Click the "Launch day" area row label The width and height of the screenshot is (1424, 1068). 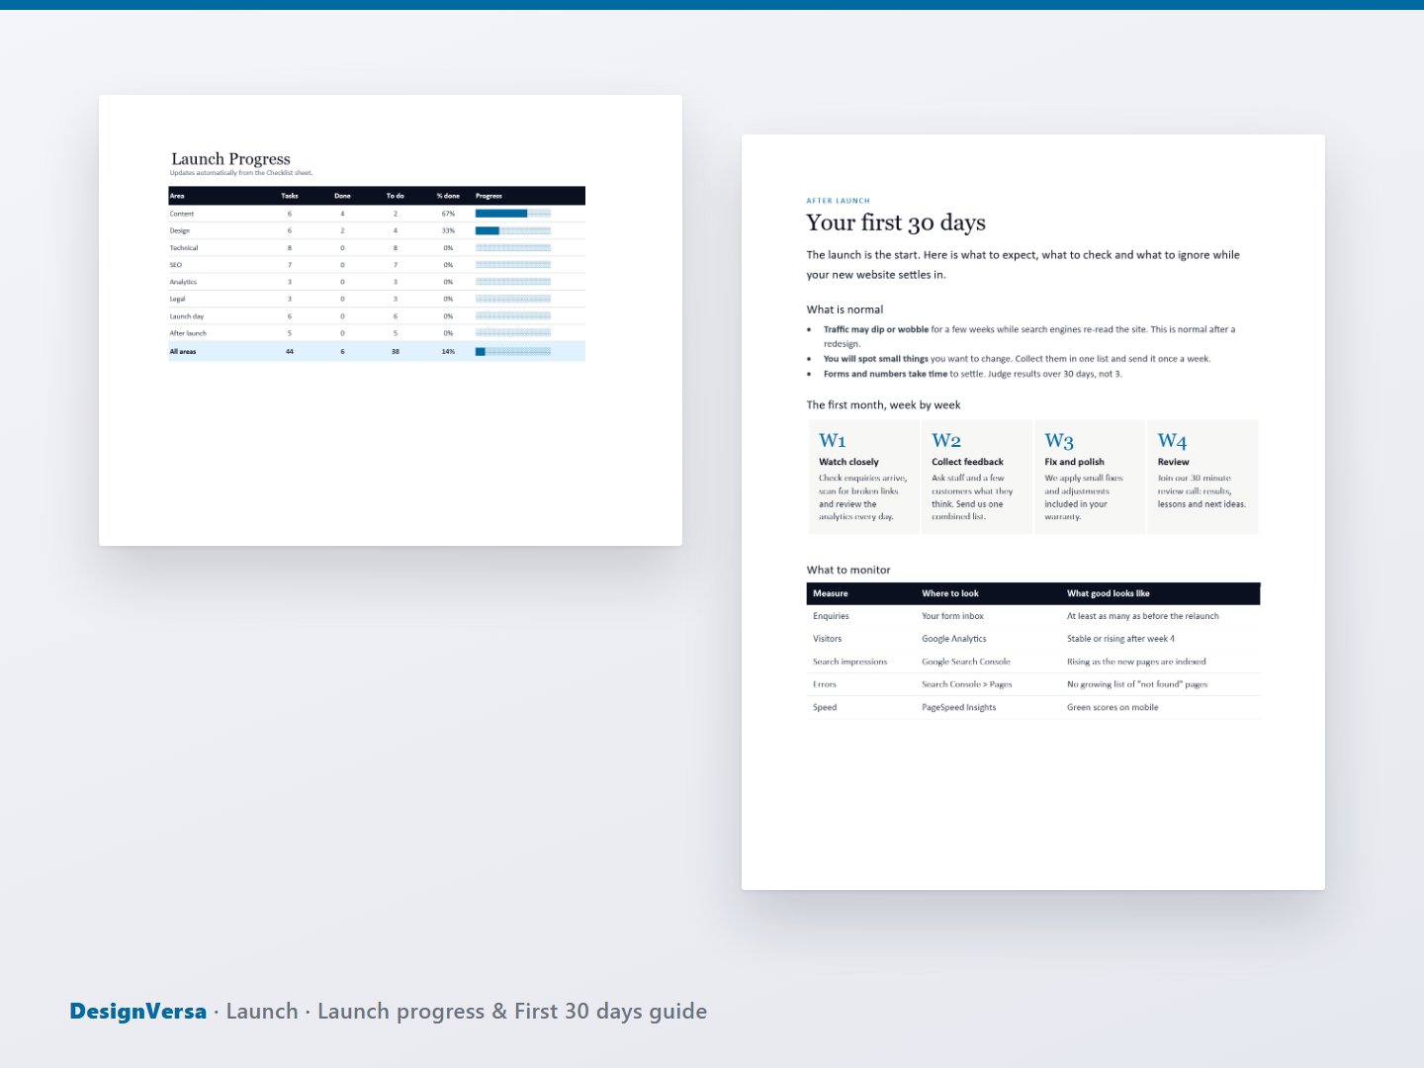[187, 316]
